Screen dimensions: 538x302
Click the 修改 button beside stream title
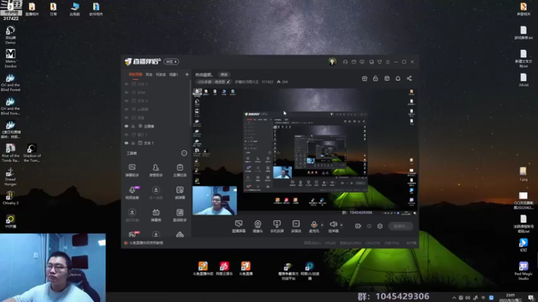(x=224, y=74)
